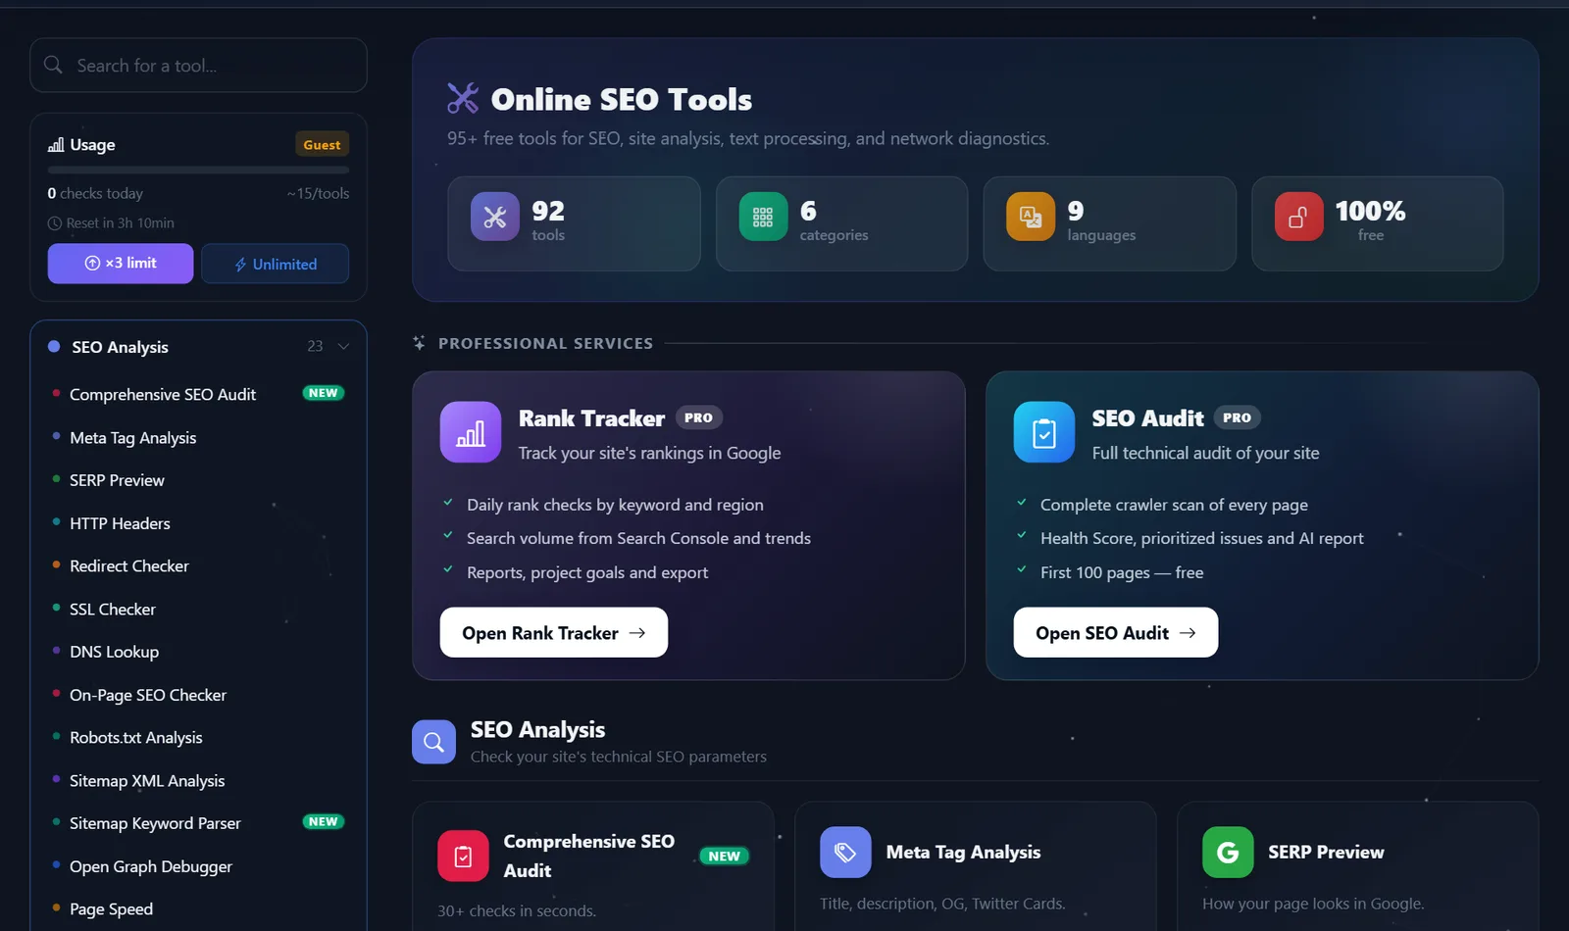Click the green SERP Preview G icon
Screen dimensions: 1569x931
(x=1228, y=853)
